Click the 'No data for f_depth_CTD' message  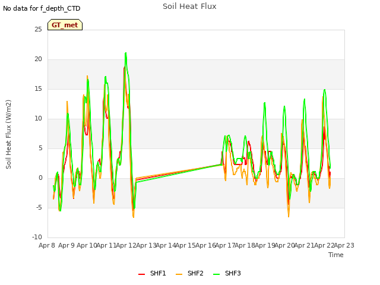click(42, 8)
